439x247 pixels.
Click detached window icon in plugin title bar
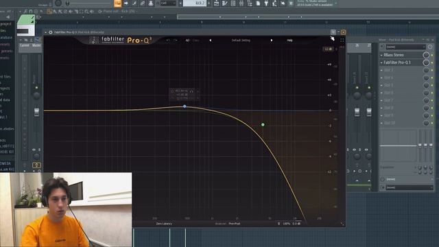(333, 32)
